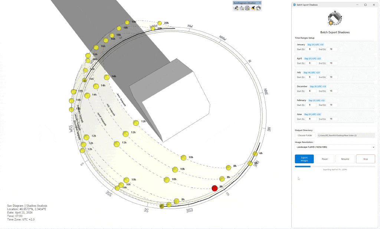Click the rightmost render icon in SunDiagram toolbar
Viewport: 380px width, 229px height.
[258, 7]
